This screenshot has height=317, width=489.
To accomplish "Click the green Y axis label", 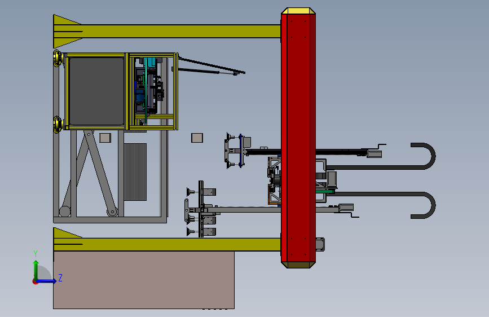I will pyautogui.click(x=36, y=254).
